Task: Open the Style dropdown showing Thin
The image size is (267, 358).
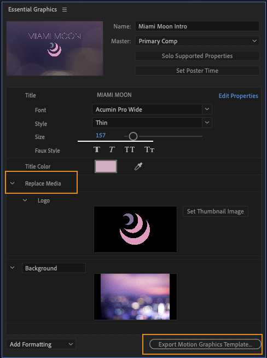Action: pos(152,123)
